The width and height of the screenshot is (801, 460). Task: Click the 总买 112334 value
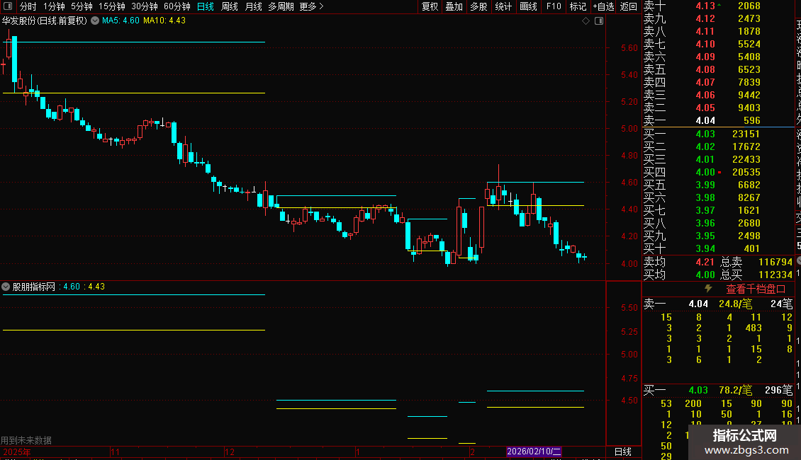pos(775,275)
